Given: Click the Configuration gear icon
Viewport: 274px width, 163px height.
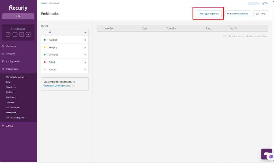Looking at the screenshot, I should pos(3,61).
